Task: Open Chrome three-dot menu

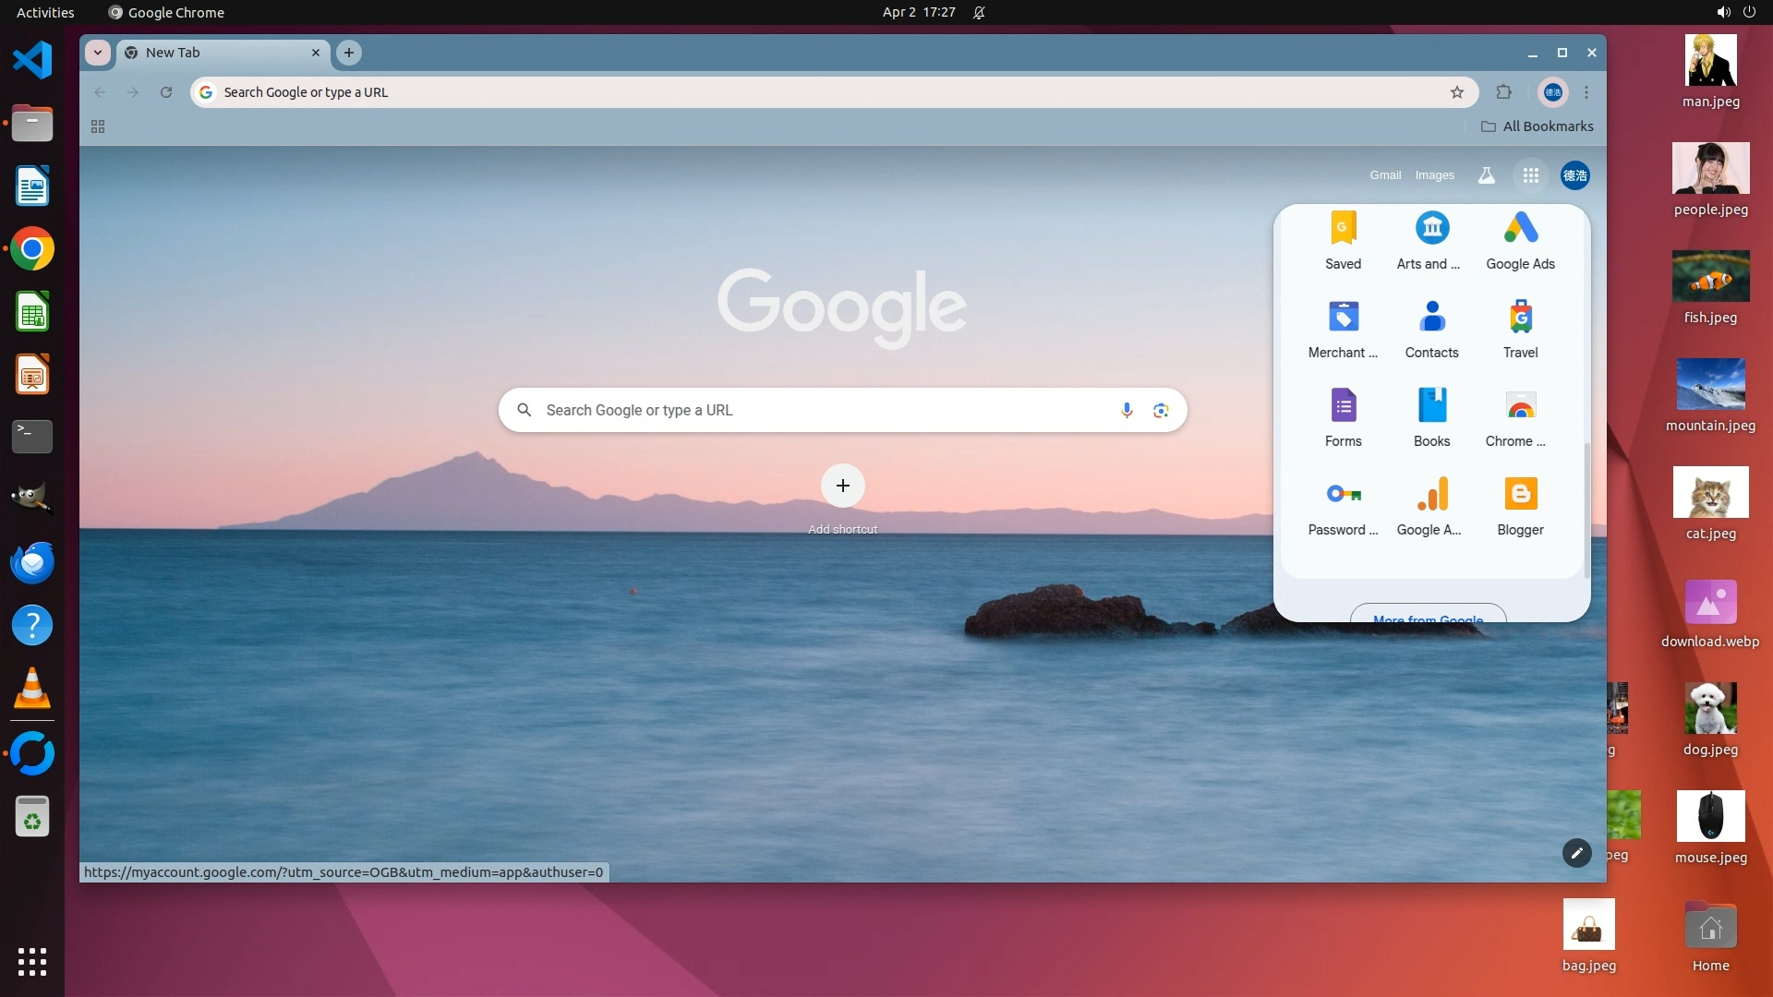Action: [1586, 92]
